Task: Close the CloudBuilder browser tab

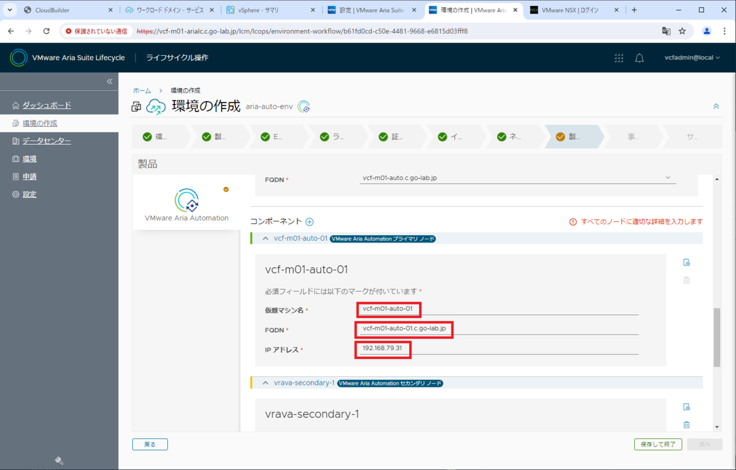Action: tap(110, 10)
